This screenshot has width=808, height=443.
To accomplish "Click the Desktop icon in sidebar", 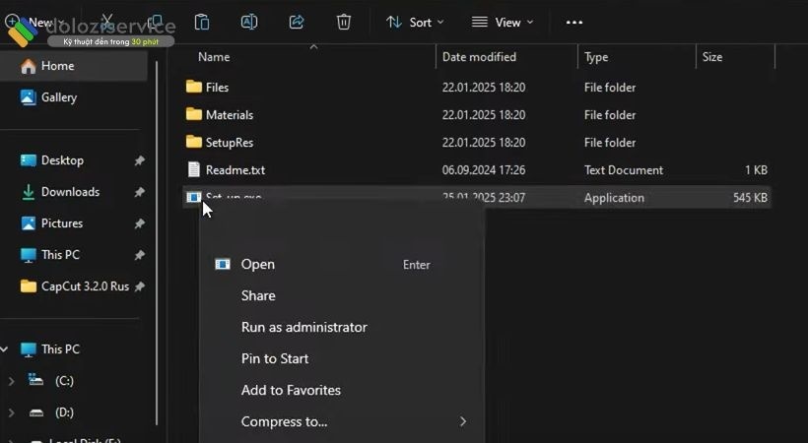I will coord(28,160).
